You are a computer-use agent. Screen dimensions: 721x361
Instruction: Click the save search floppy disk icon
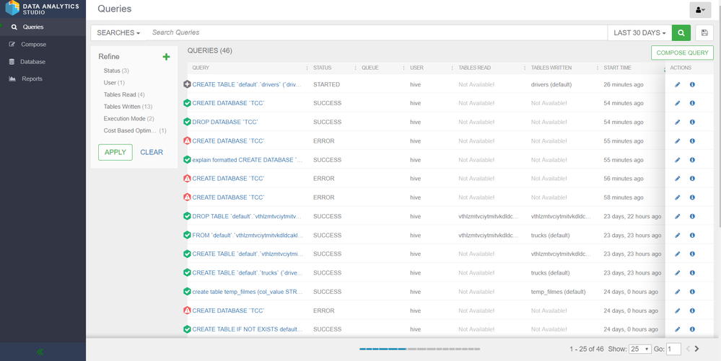click(x=704, y=33)
